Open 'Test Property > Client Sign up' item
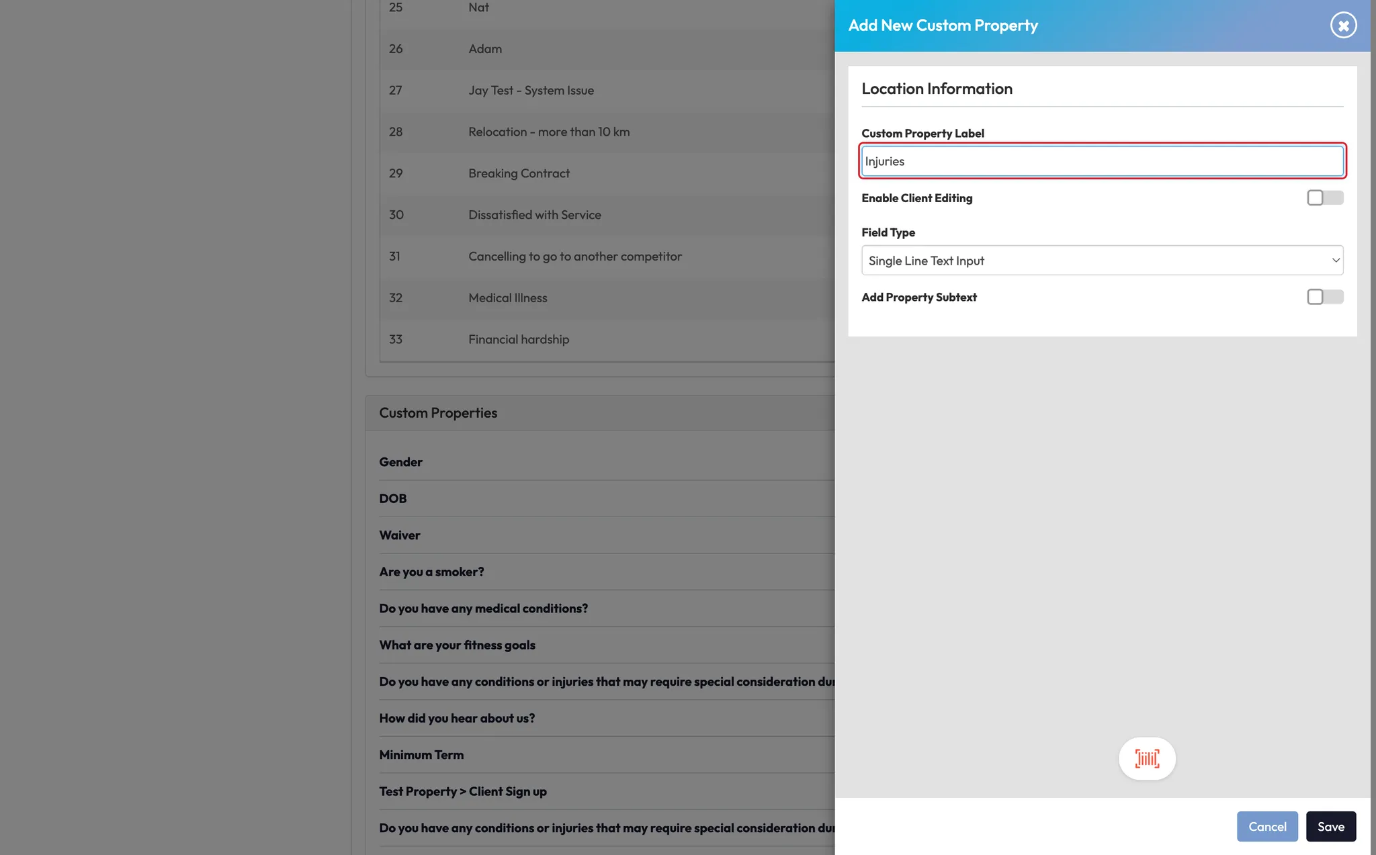This screenshot has width=1376, height=855. (463, 791)
